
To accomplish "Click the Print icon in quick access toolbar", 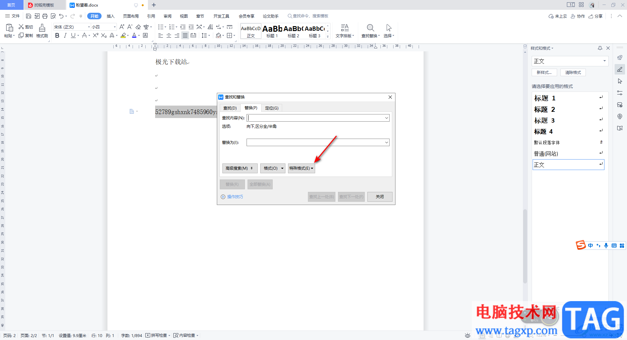I will click(x=45, y=16).
